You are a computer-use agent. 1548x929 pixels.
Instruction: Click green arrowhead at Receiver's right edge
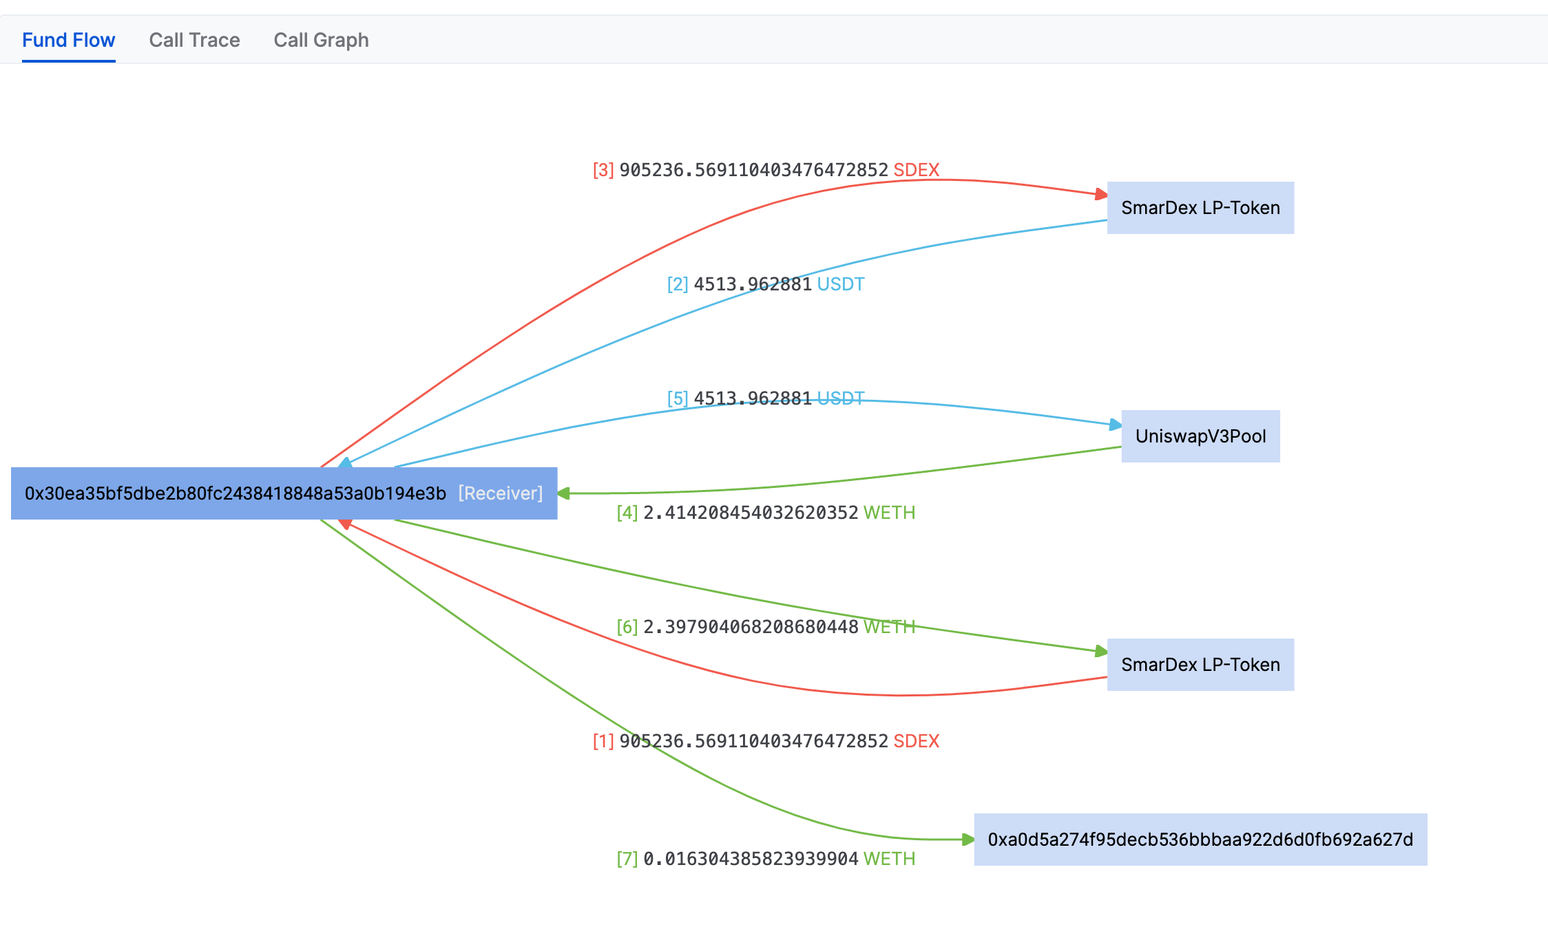pyautogui.click(x=564, y=493)
